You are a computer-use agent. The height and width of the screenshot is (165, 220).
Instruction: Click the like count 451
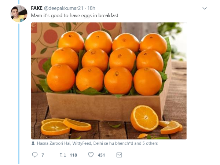coord(101,155)
